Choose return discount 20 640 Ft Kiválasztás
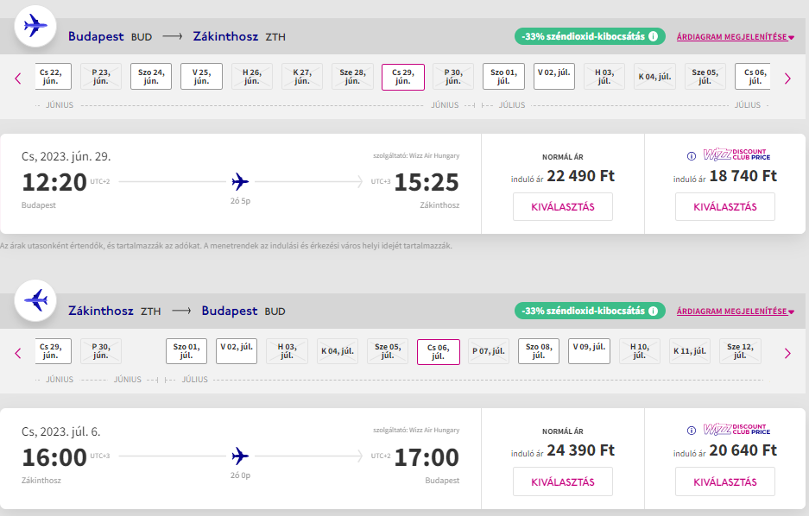 click(725, 481)
